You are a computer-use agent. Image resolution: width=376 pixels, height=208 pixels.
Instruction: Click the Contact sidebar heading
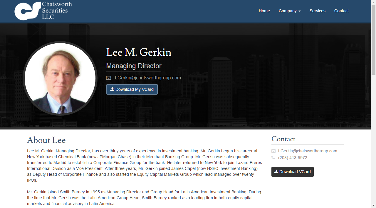(x=283, y=139)
